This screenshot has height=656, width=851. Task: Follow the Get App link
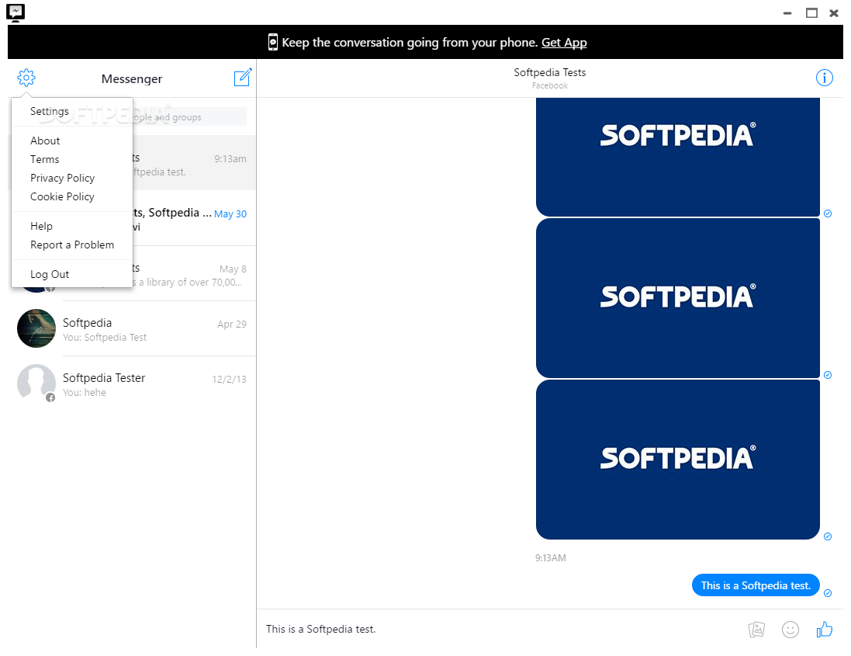[564, 43]
